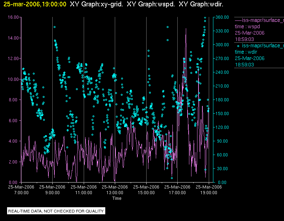Image resolution: width=284 pixels, height=221 pixels.
Task: Click the 19:00:00 x-axis tick label
Action: [x=208, y=193]
